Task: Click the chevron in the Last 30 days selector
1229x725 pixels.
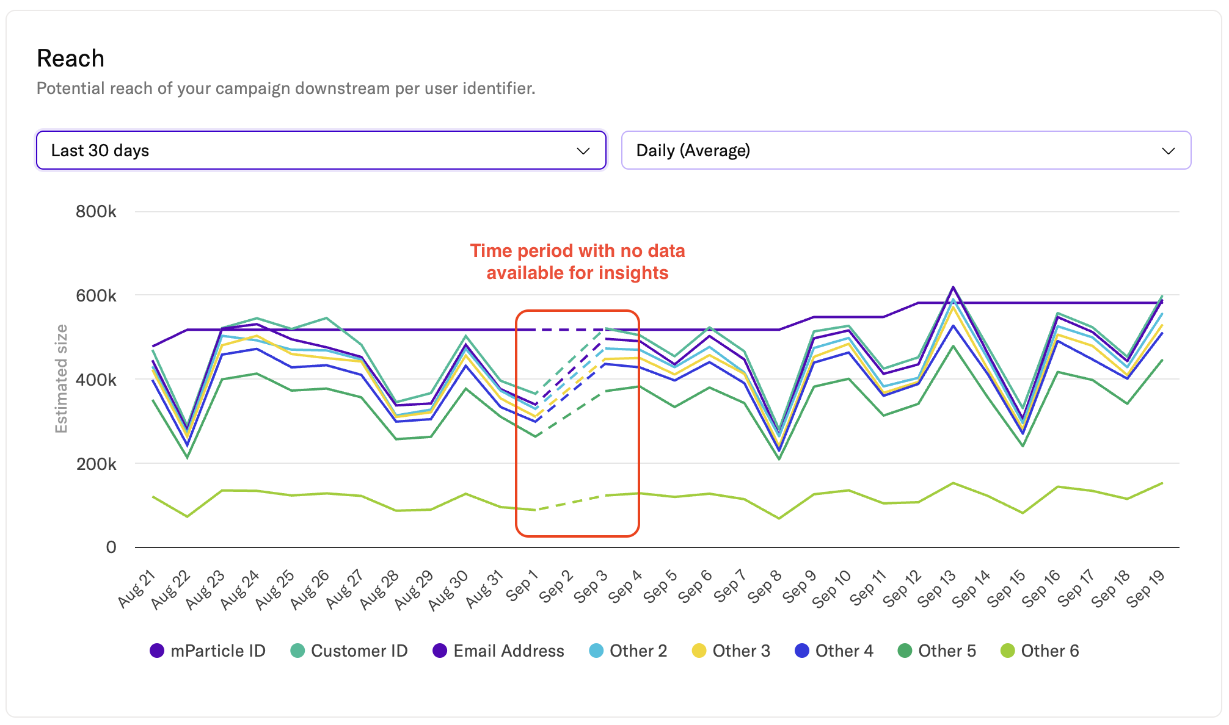Action: [x=583, y=151]
